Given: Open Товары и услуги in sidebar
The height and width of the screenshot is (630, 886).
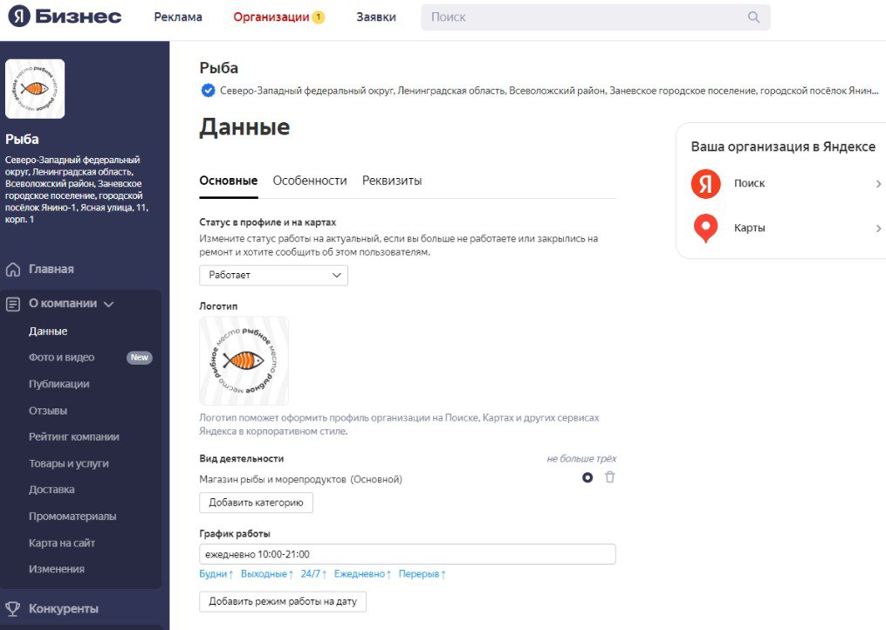Looking at the screenshot, I should (69, 463).
